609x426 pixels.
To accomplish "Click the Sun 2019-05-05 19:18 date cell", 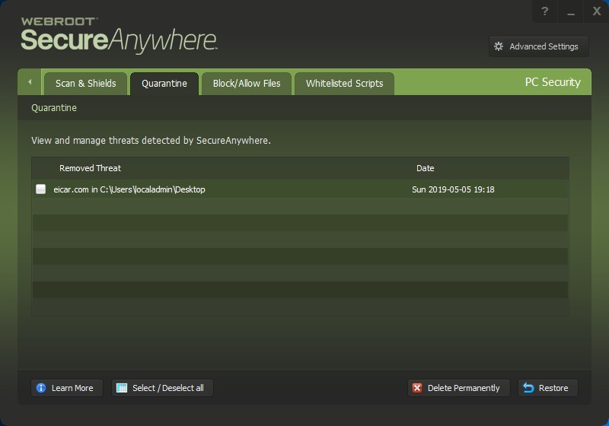I will click(x=453, y=189).
